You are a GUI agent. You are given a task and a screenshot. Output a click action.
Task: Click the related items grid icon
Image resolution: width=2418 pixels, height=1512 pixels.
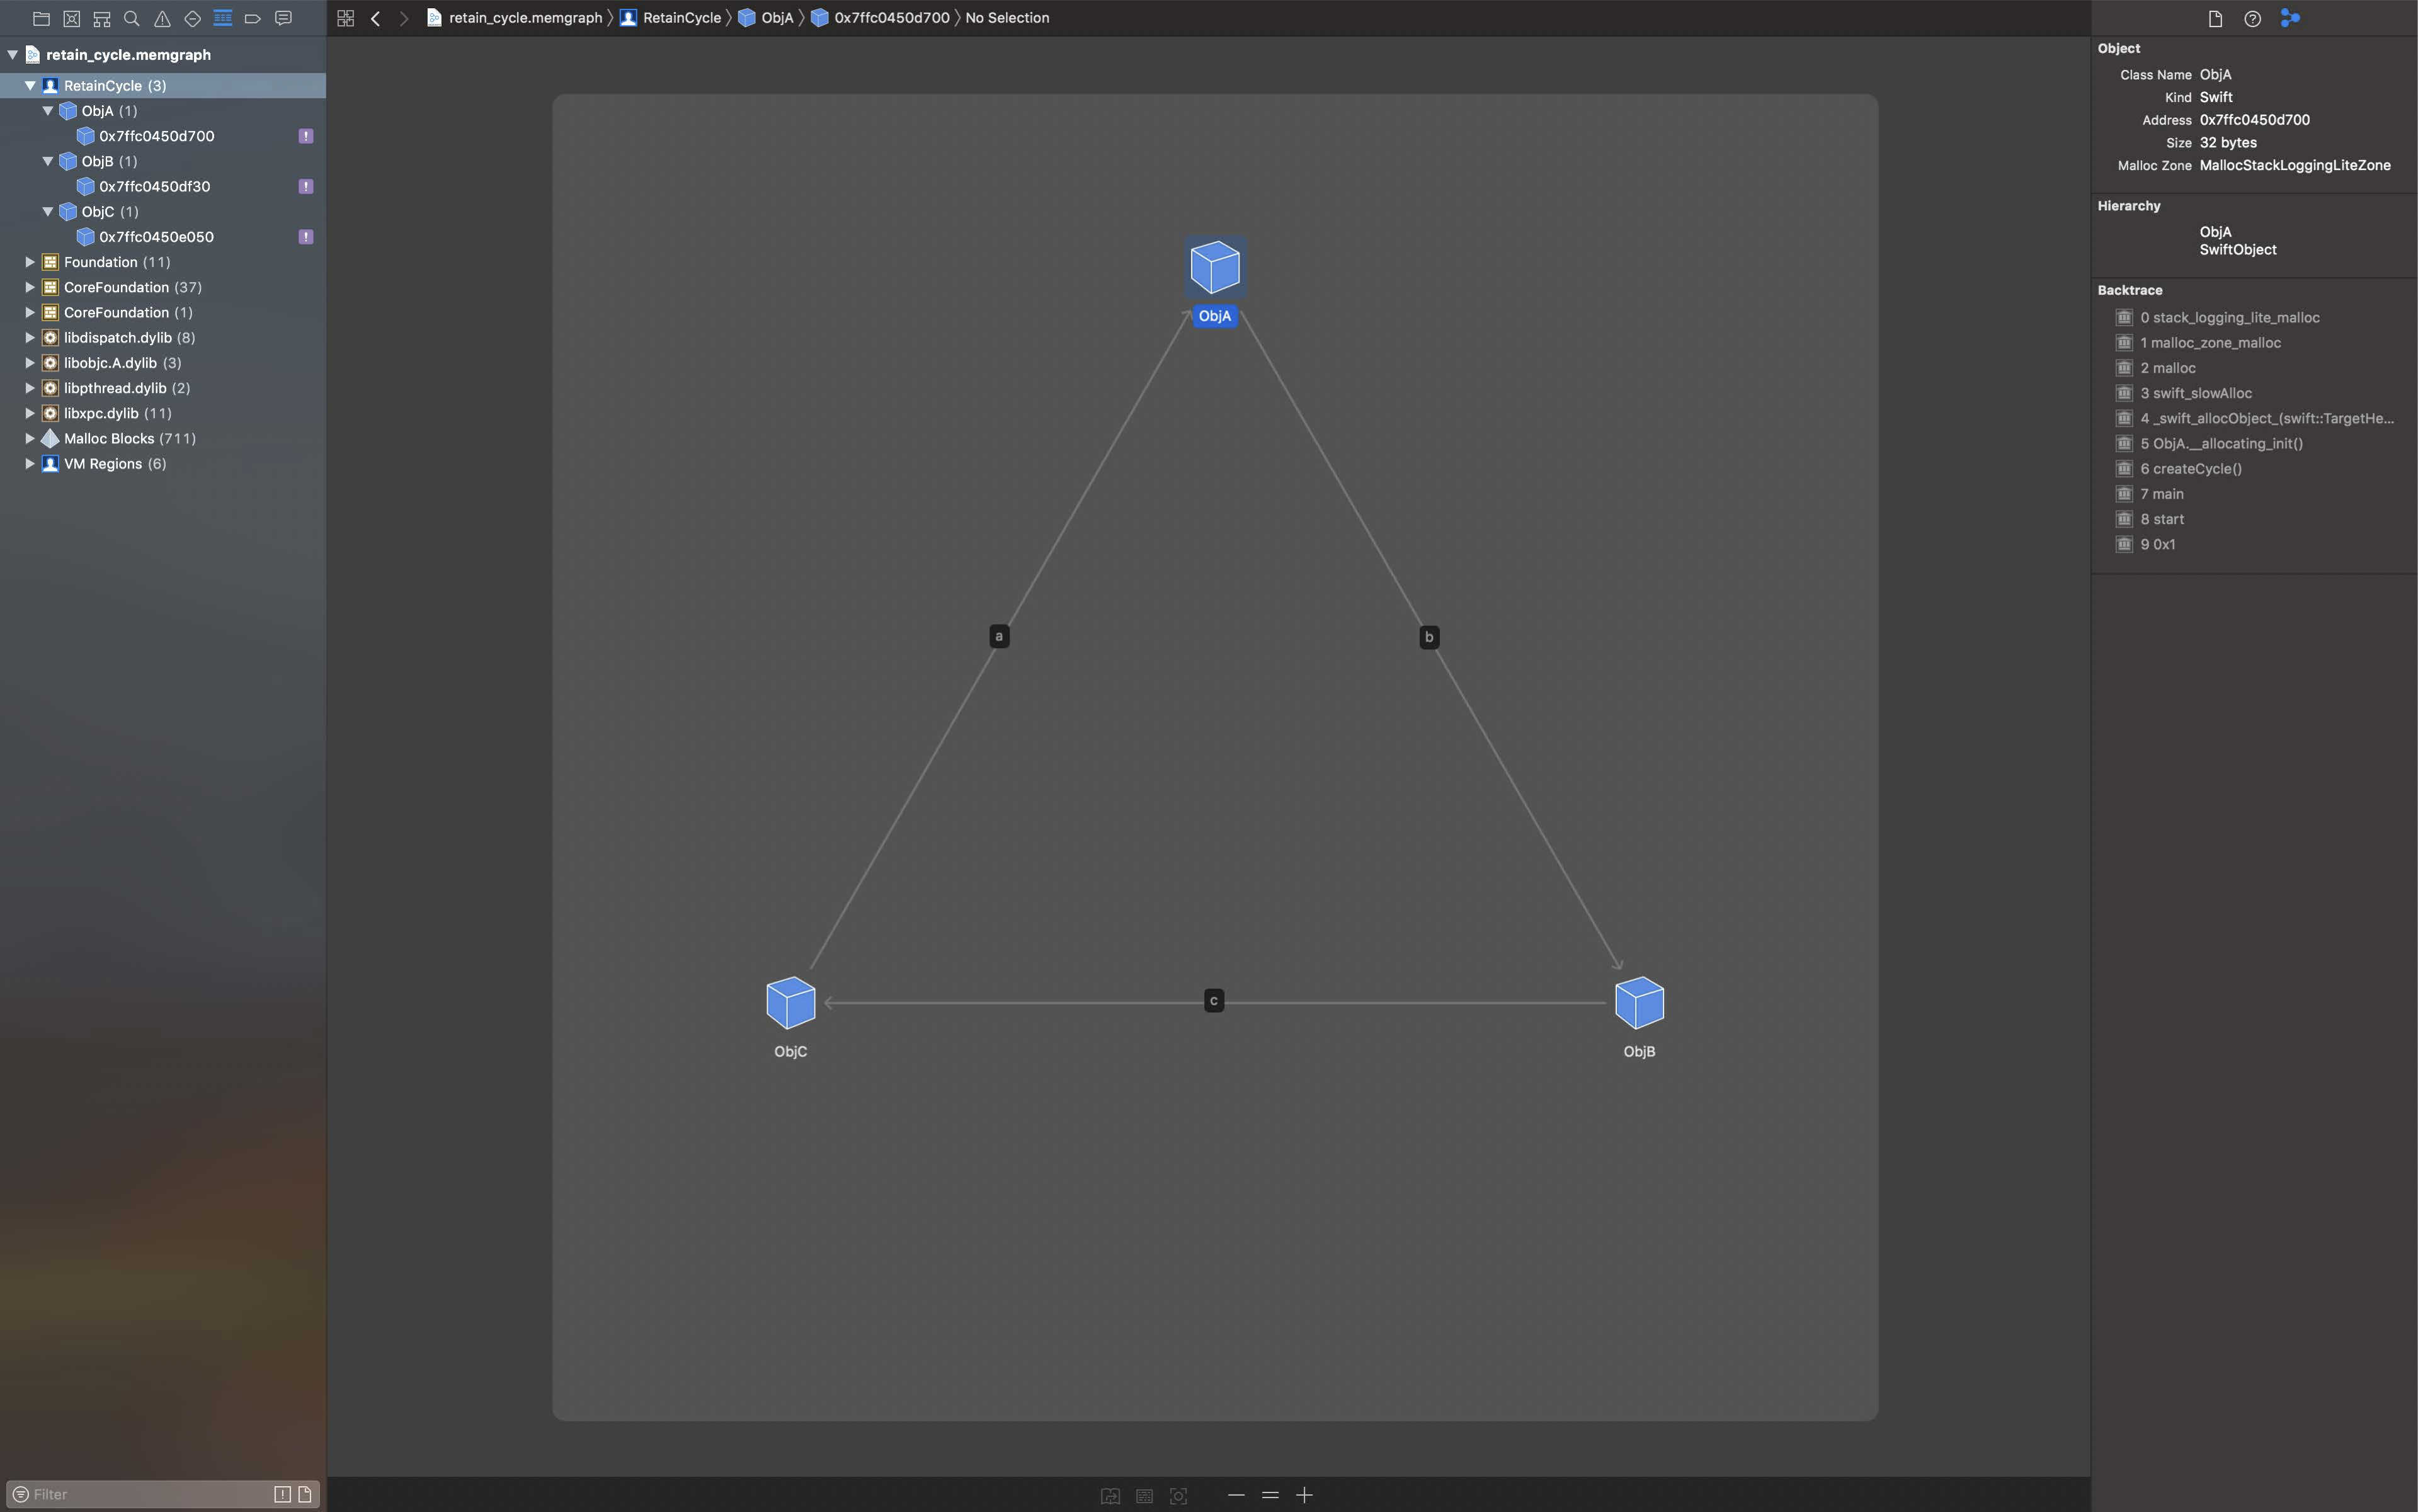click(x=346, y=18)
